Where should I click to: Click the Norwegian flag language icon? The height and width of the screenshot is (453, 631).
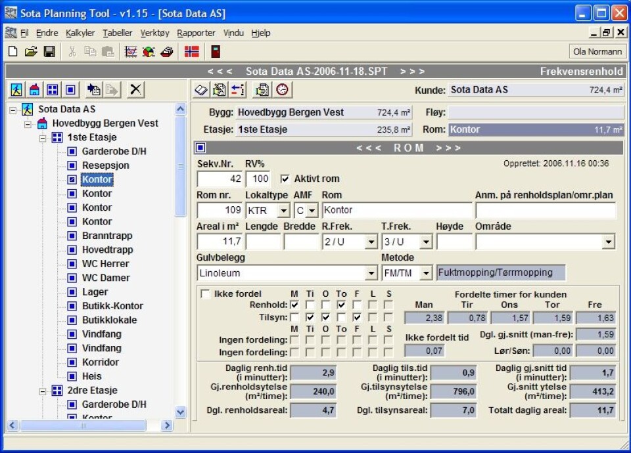point(191,51)
